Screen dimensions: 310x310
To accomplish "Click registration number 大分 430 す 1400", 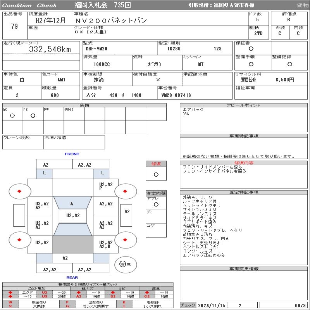I will point(113,95).
